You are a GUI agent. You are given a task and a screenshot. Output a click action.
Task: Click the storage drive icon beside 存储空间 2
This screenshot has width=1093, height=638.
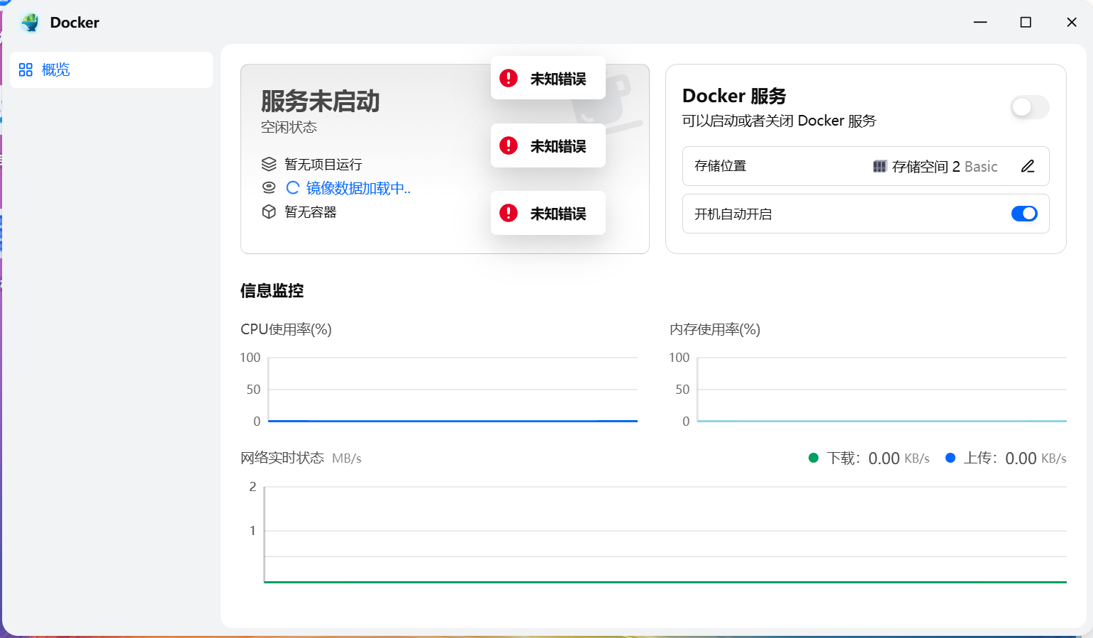click(880, 166)
